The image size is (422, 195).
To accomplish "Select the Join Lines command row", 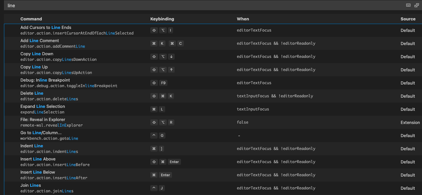I will click(31, 185).
